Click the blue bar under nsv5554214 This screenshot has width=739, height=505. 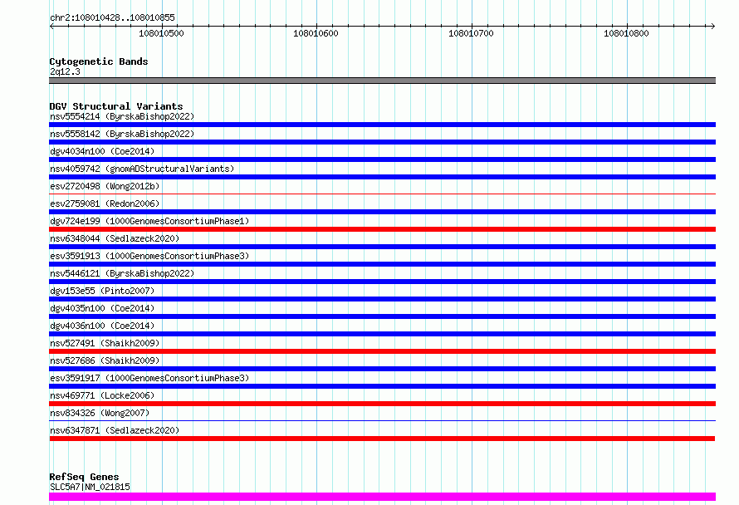click(382, 125)
